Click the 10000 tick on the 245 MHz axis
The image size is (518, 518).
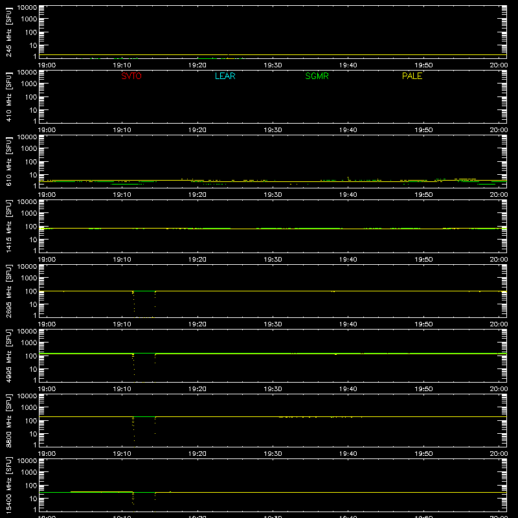tap(27, 8)
